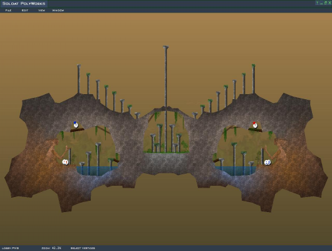Close the PolyWorks window

[329, 3]
